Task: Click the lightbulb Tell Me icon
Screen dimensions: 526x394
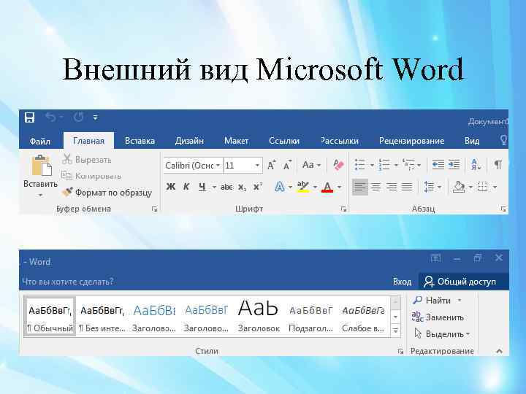Action: click(x=503, y=140)
